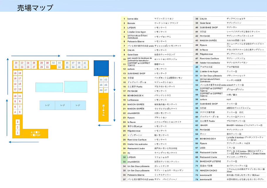Click the 売場マップ page title

coord(35,8)
